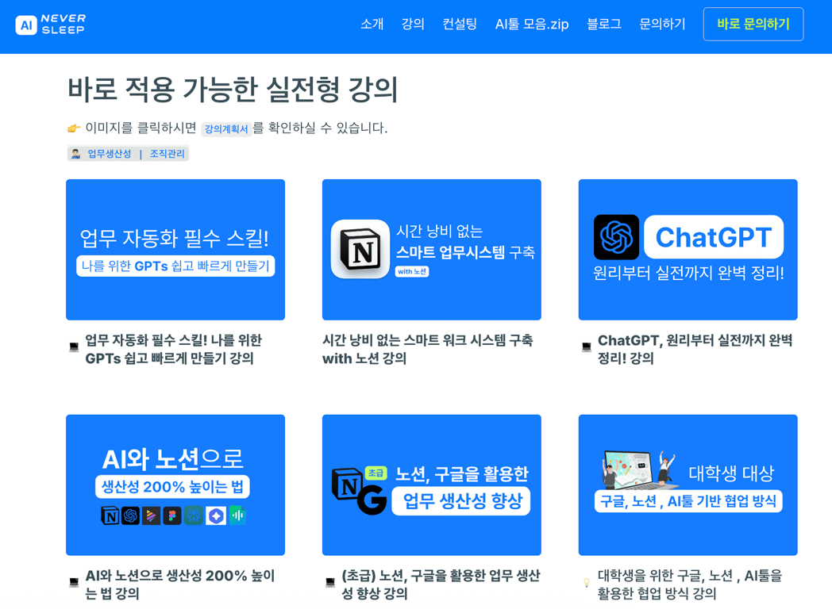Click laptop icon beside ChatGPT 강의 title
Viewport: 832px width, 609px height.
click(587, 347)
